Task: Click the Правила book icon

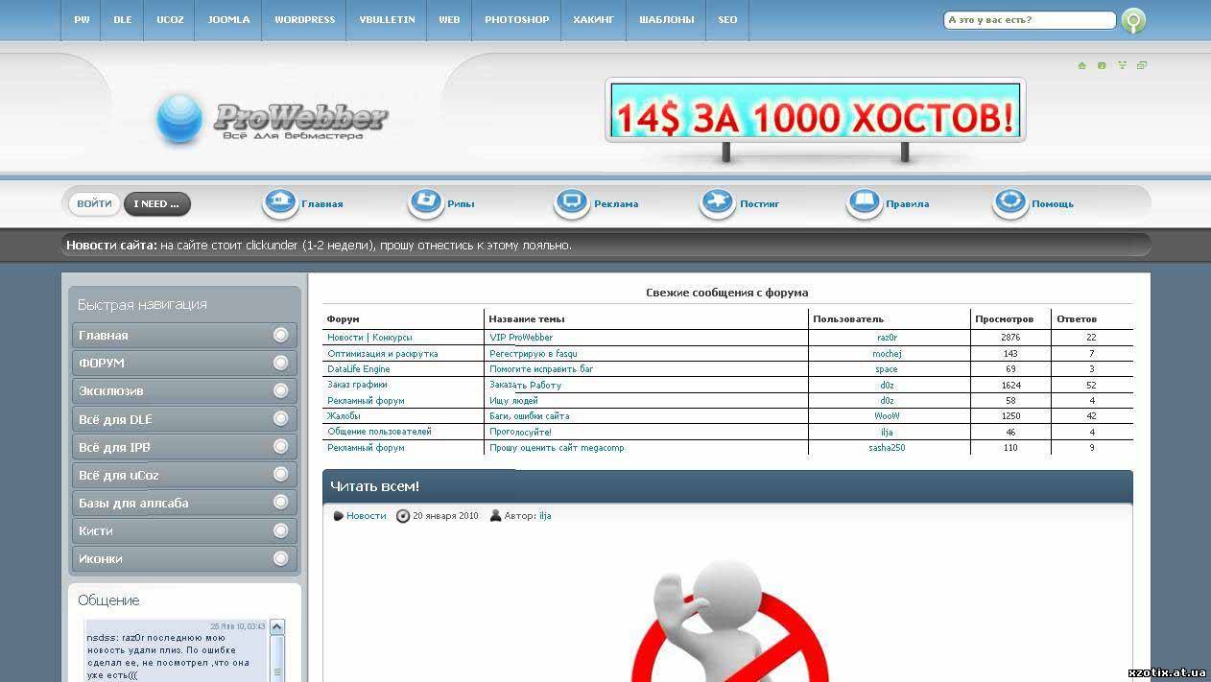Action: (x=864, y=203)
